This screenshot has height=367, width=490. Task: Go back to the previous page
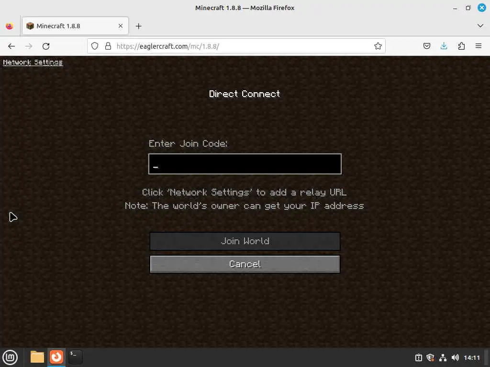[11, 46]
